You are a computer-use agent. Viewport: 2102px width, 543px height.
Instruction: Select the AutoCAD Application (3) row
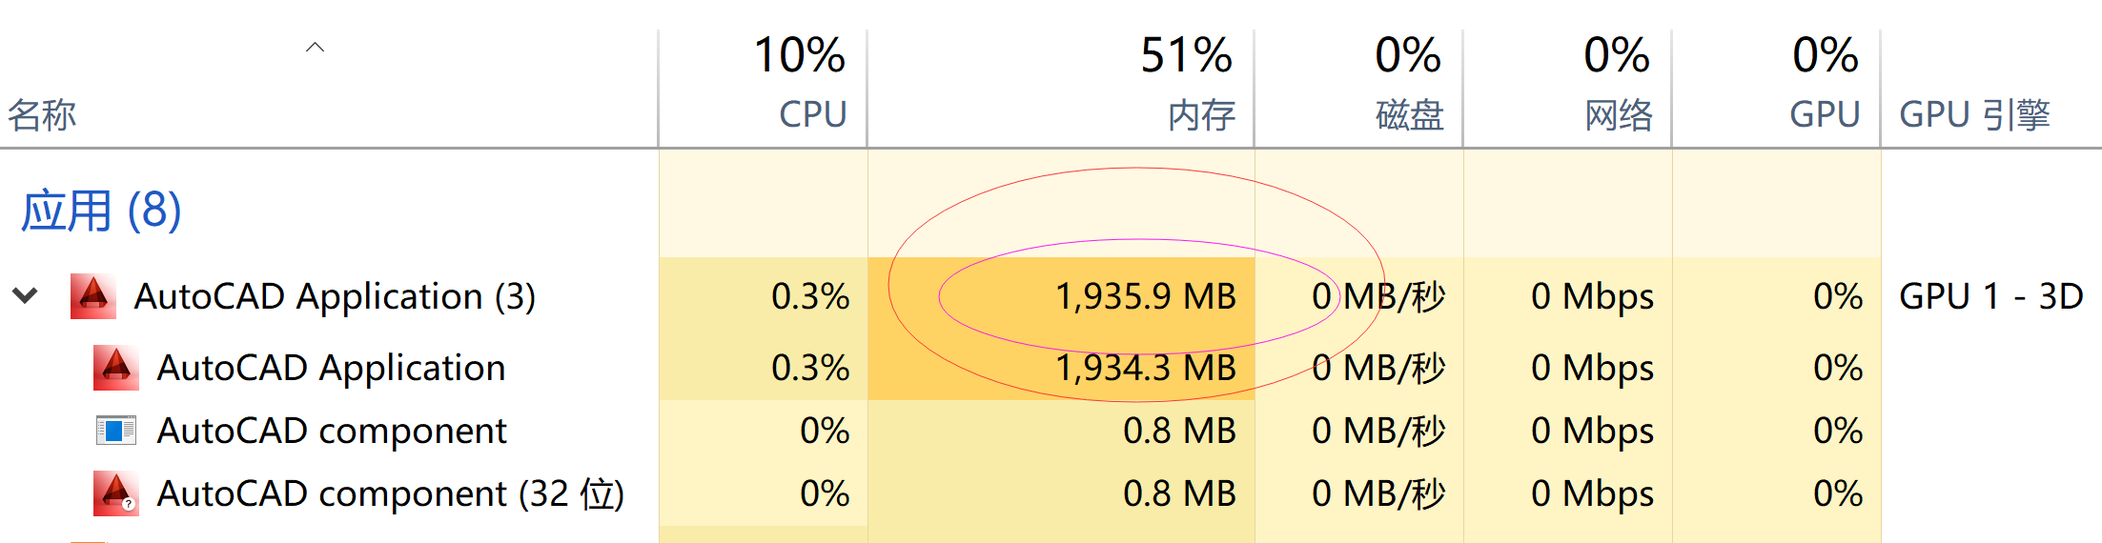pyautogui.click(x=1051, y=295)
